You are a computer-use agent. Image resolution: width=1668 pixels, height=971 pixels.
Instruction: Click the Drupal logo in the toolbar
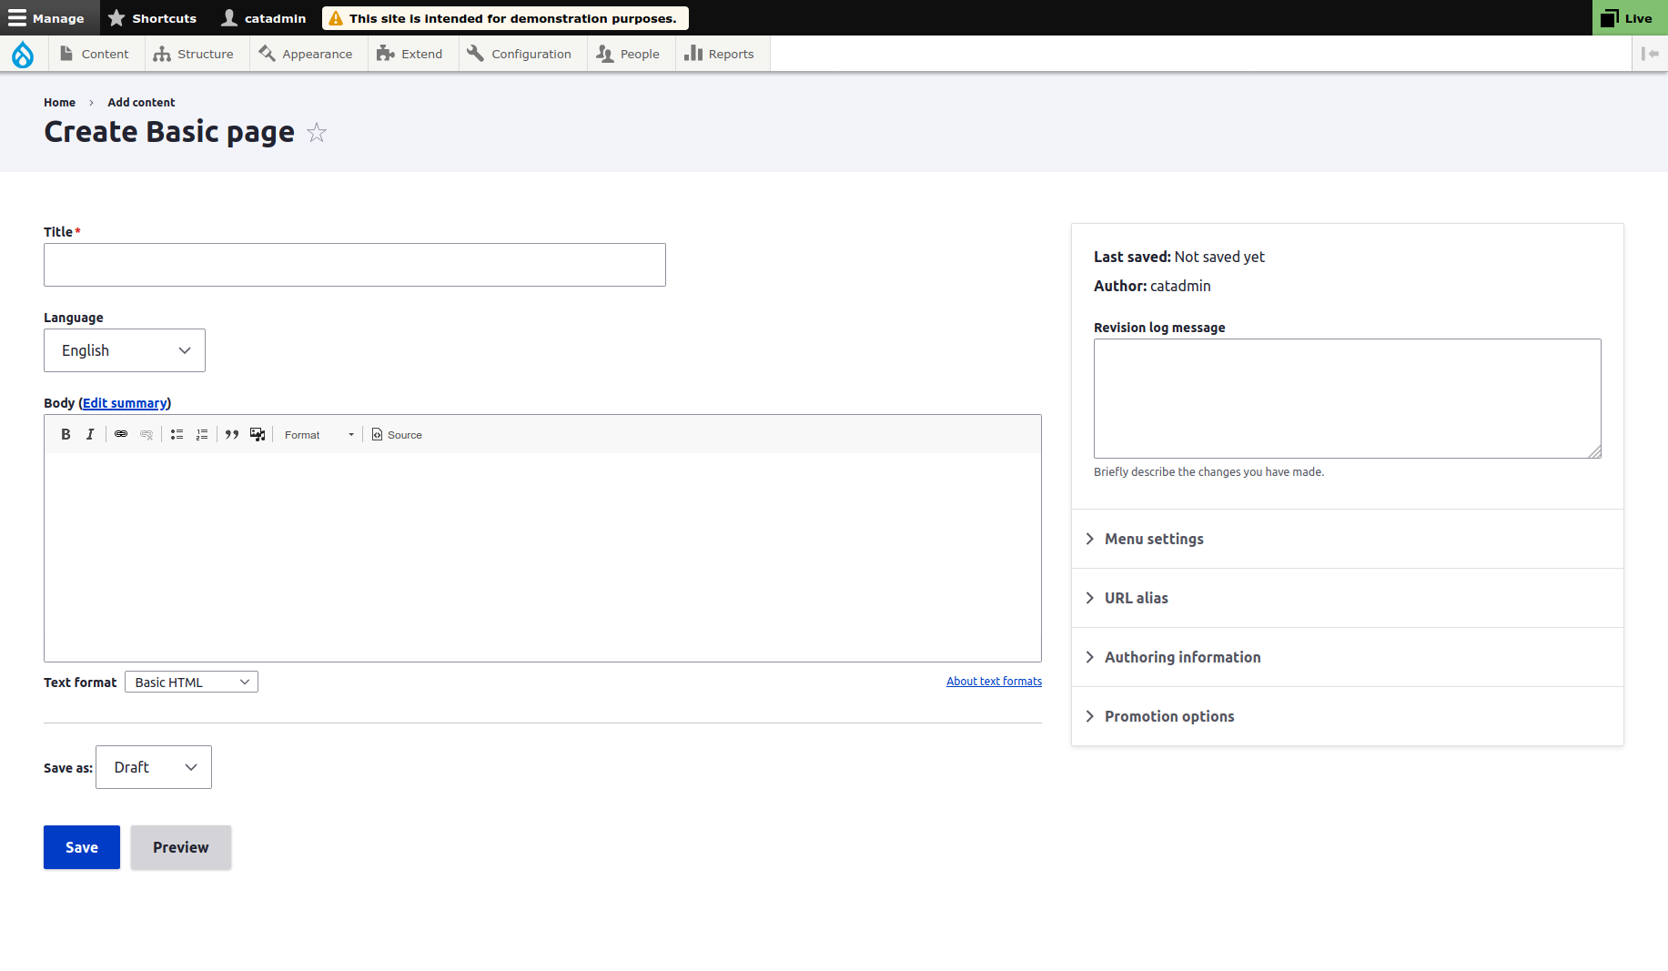24,54
